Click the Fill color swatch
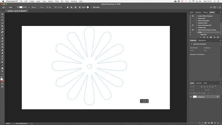 point(21,7)
